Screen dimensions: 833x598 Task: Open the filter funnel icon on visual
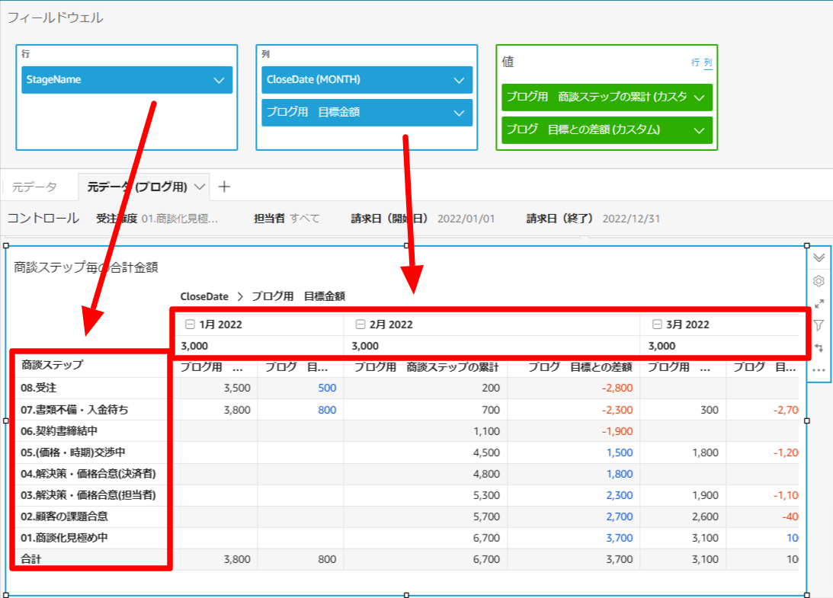819,325
